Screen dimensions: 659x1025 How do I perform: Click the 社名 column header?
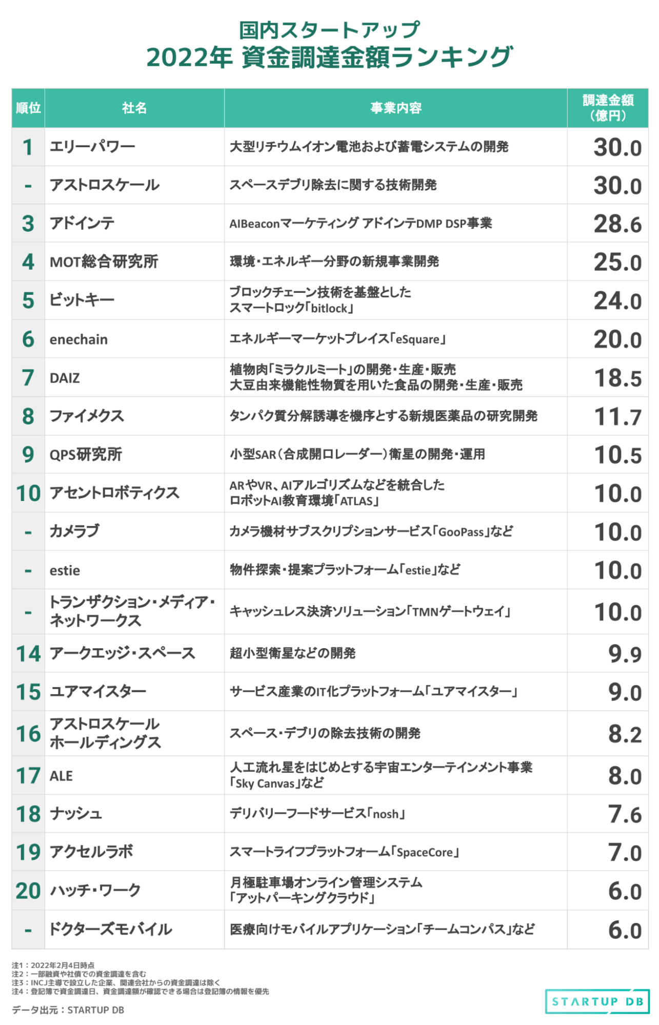pyautogui.click(x=134, y=108)
